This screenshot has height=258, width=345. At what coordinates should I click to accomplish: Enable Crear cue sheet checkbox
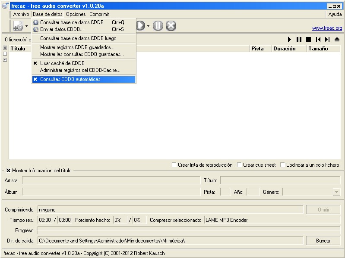(x=256, y=165)
